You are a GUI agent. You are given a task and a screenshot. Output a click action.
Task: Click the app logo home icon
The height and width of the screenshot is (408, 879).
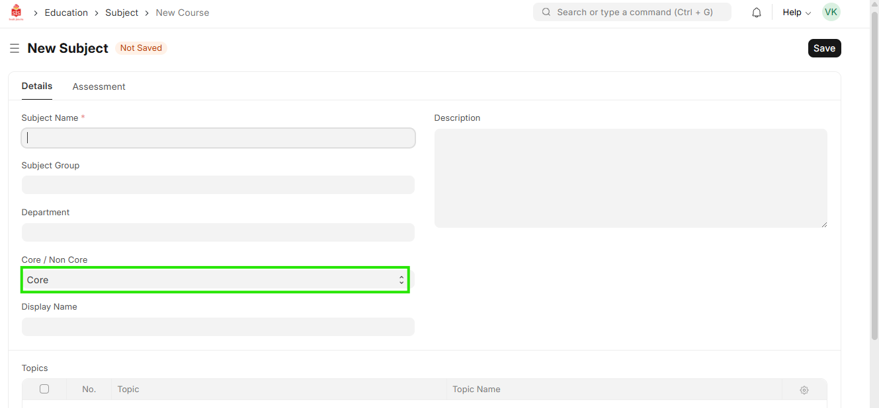coord(16,13)
